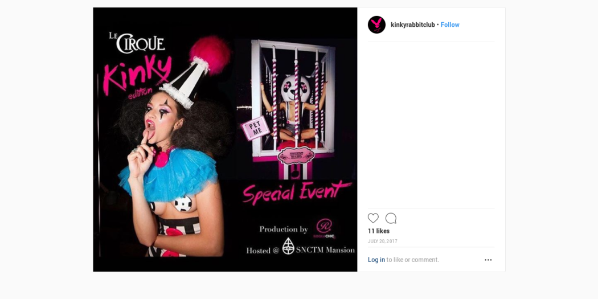Click the Le Cirque logo in image
Viewport: 598px width, 299px height.
point(137,43)
